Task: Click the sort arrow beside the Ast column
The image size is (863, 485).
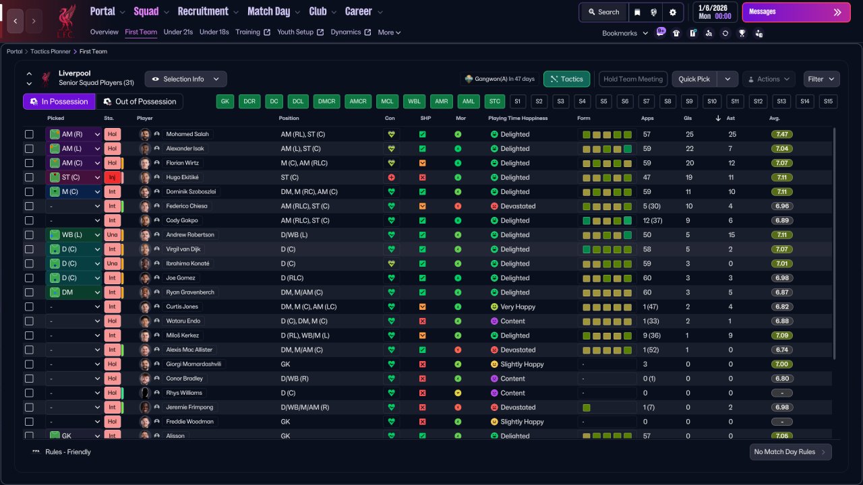Action: click(x=718, y=119)
